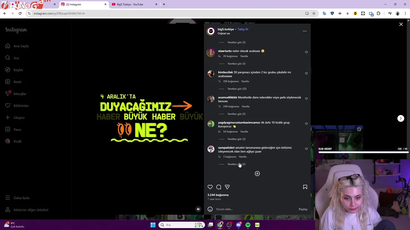Image resolution: width=410 pixels, height=230 pixels.
Task: Open weather widget showing 9°C
Action: [14, 225]
